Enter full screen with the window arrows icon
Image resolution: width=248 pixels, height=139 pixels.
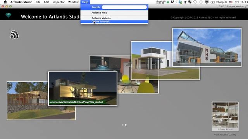pos(246,6)
